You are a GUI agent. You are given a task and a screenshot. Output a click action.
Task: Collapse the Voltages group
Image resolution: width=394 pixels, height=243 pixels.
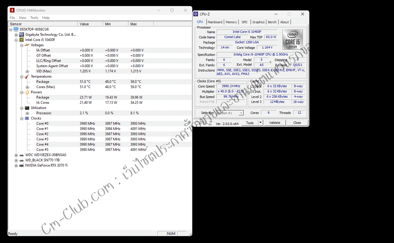click(x=21, y=45)
